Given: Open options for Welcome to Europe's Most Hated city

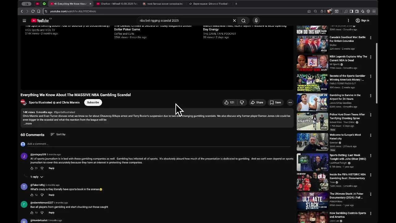Looking at the screenshot, I should coord(371,135).
